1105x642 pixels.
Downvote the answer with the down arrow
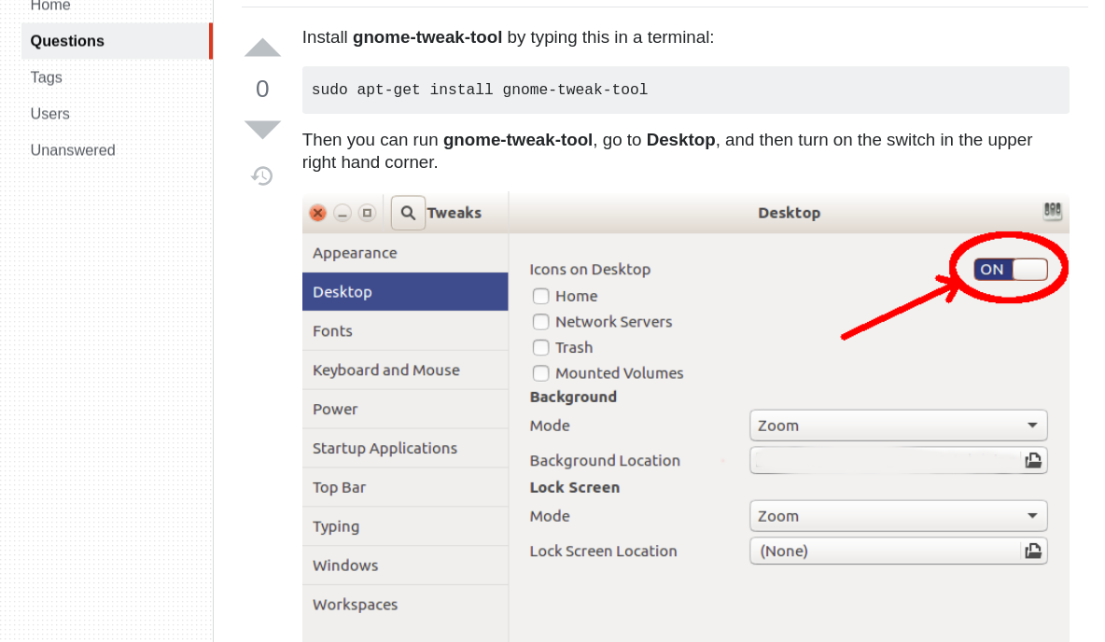pyautogui.click(x=262, y=129)
